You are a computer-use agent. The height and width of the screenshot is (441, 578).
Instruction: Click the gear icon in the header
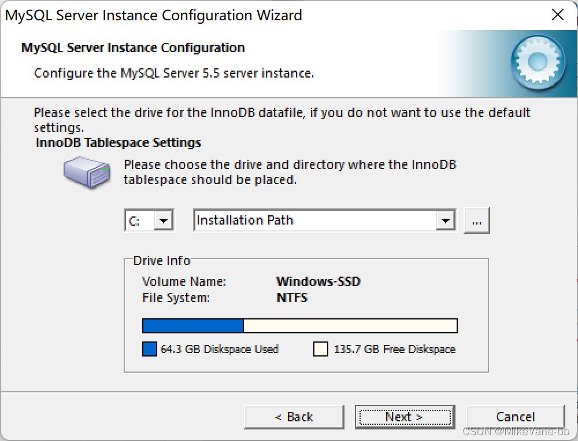coord(538,63)
